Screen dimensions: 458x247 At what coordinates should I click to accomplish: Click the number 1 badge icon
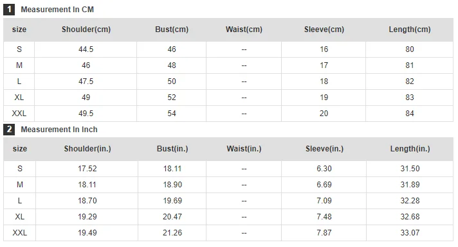point(9,10)
